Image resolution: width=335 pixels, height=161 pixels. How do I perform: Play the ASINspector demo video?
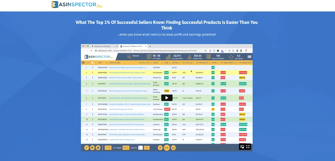[167, 98]
